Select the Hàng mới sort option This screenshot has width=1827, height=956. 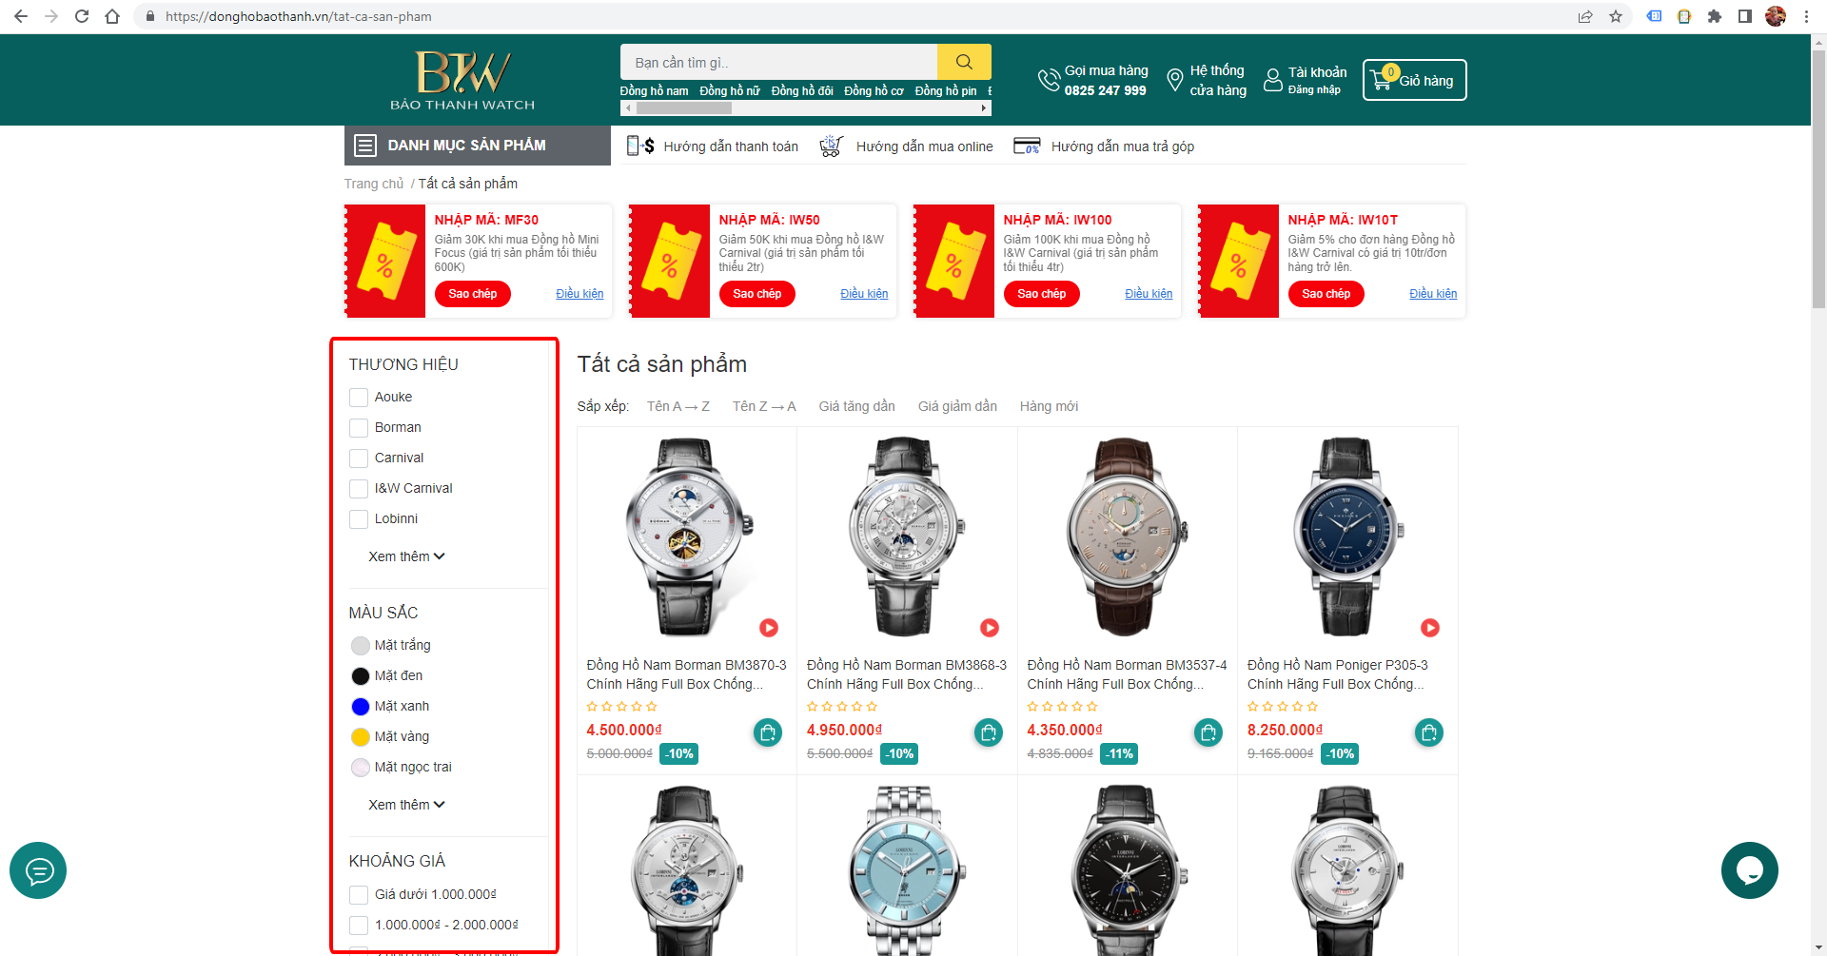[x=1049, y=406]
